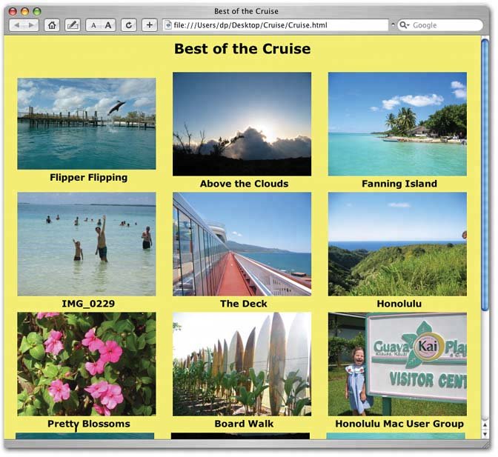Viewport: 498px width, 457px height.
Task: Open the Above the Clouds photo
Action: (x=242, y=124)
